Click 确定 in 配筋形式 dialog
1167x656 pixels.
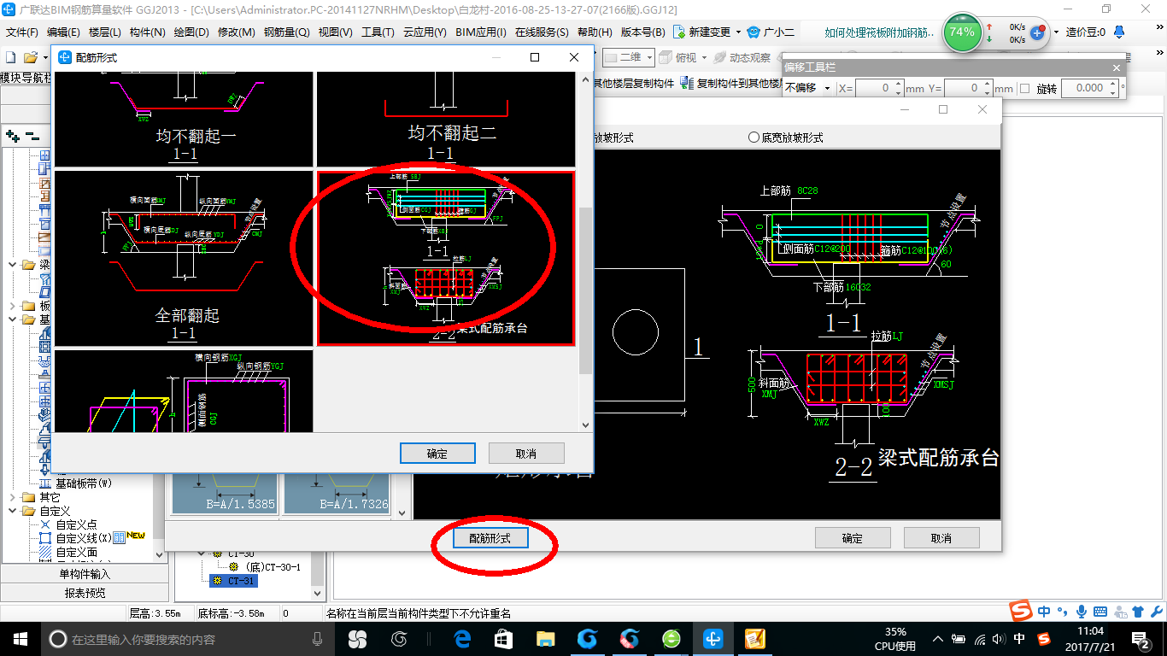click(x=437, y=454)
